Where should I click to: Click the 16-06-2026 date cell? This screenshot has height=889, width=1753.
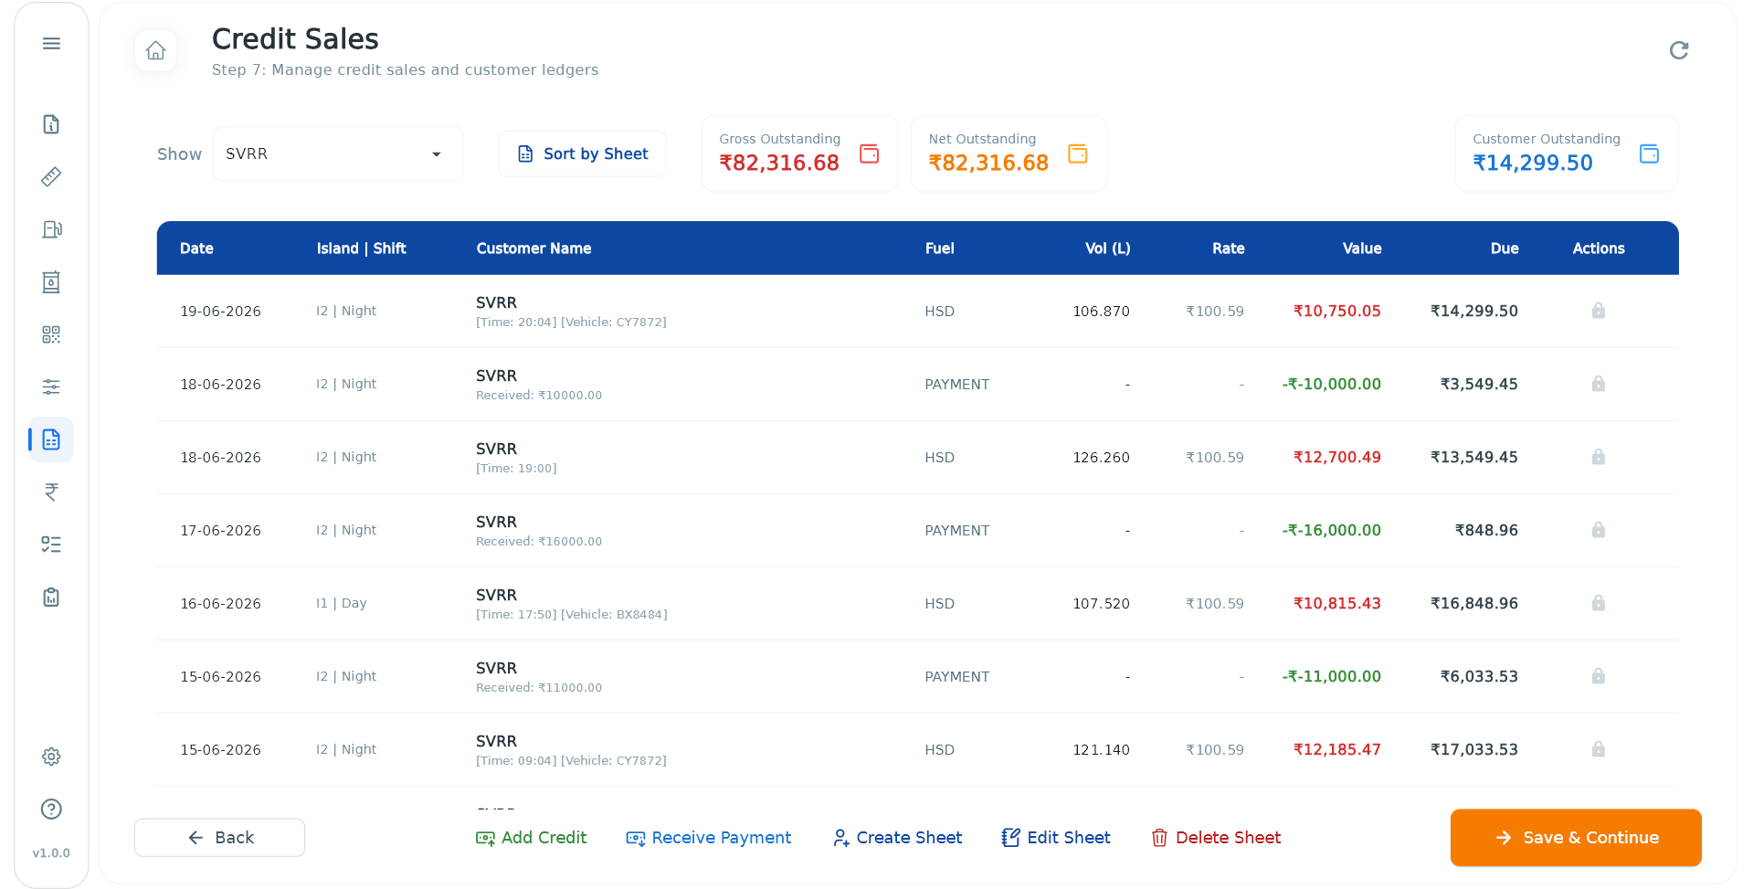220,604
